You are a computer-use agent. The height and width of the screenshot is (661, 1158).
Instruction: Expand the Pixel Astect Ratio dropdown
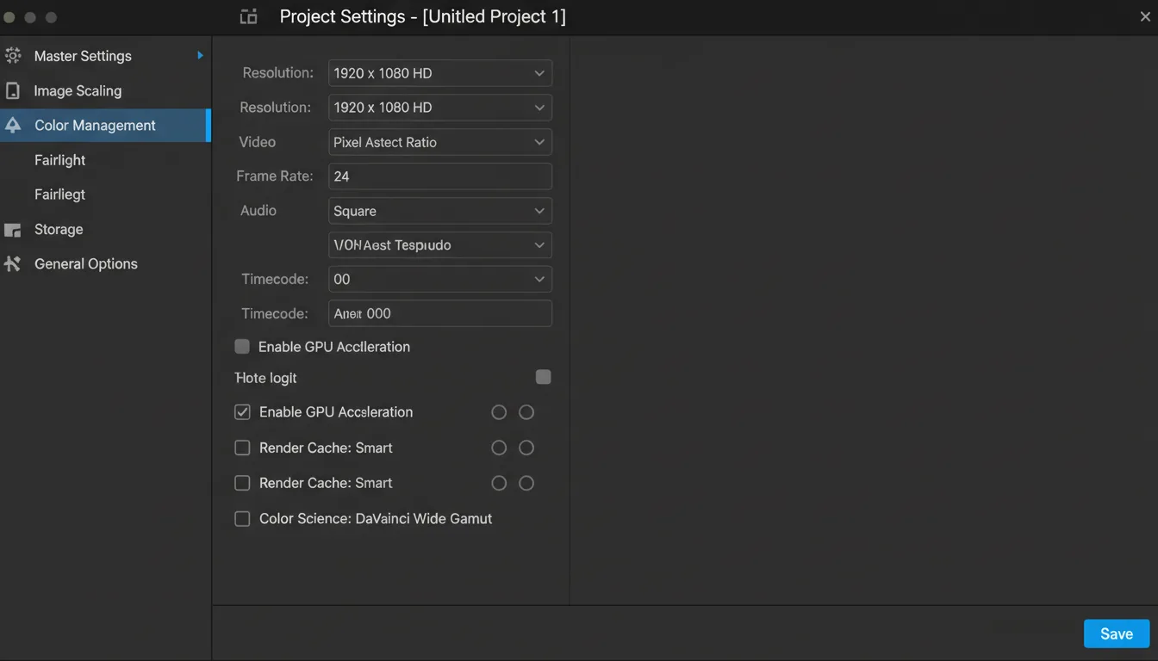click(439, 142)
